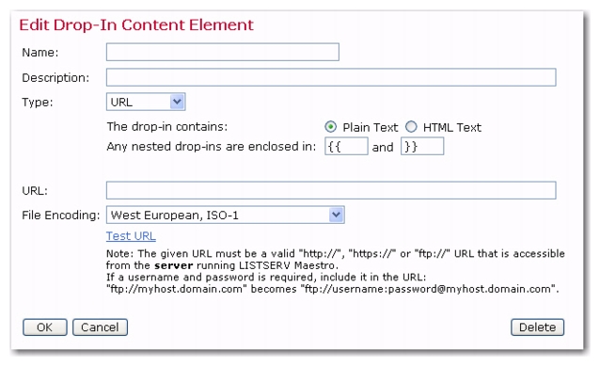Viewport: 600px width, 367px height.
Task: Click the 'Edit Drop-In Content Element' heading
Action: pyautogui.click(x=136, y=24)
